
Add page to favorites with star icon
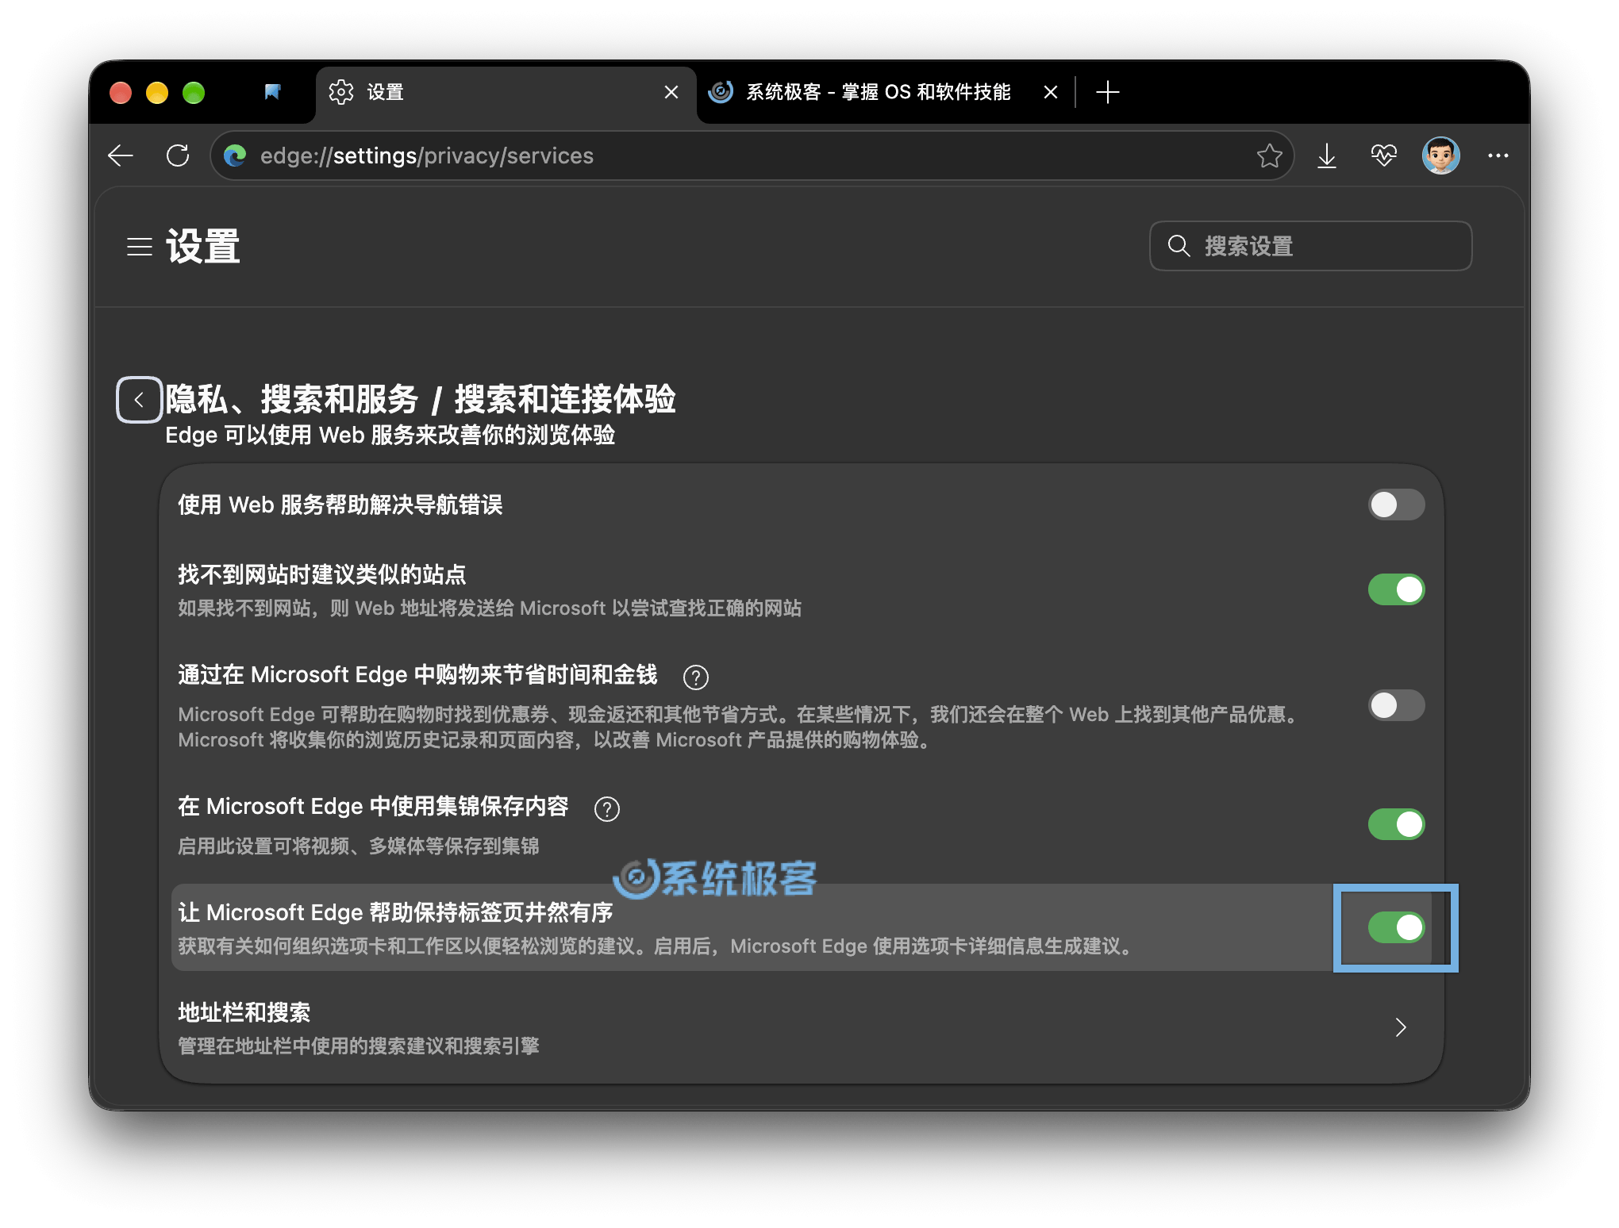coord(1269,155)
